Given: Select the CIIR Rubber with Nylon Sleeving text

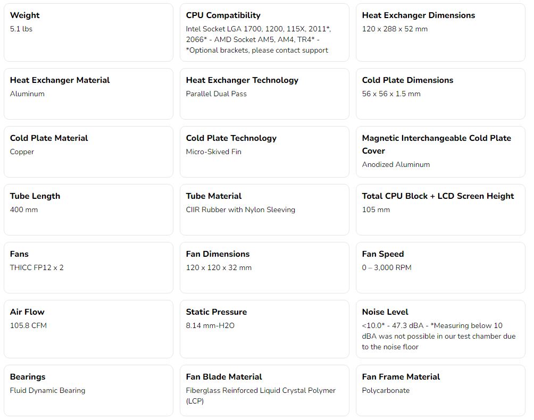Looking at the screenshot, I should click(240, 209).
